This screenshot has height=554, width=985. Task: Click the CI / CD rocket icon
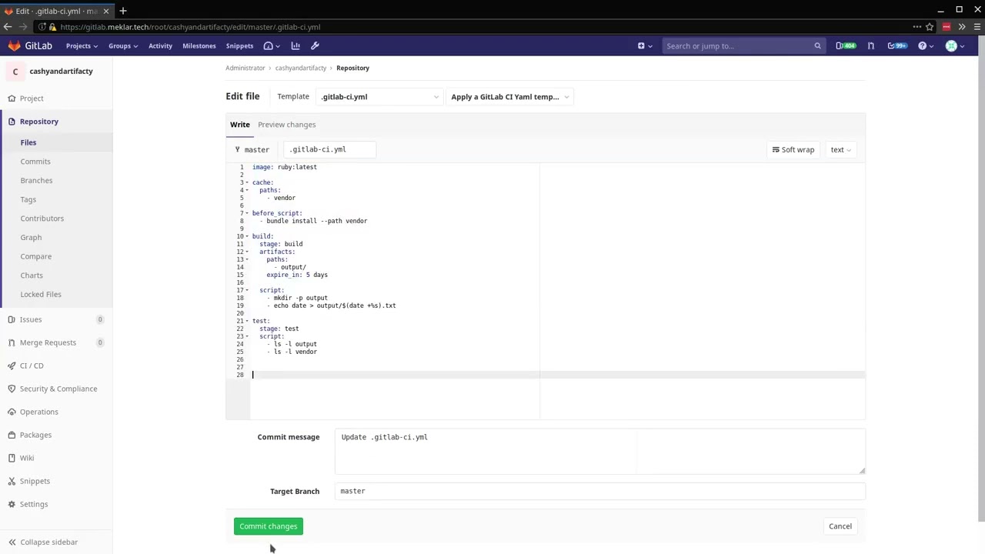pos(12,365)
